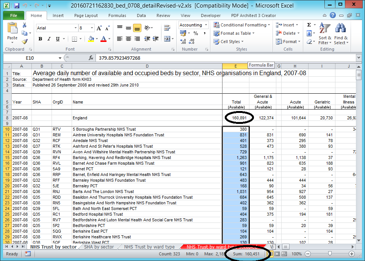Switch to the Insert tab
Viewport: 365px width, 261px height.
pyautogui.click(x=58, y=15)
